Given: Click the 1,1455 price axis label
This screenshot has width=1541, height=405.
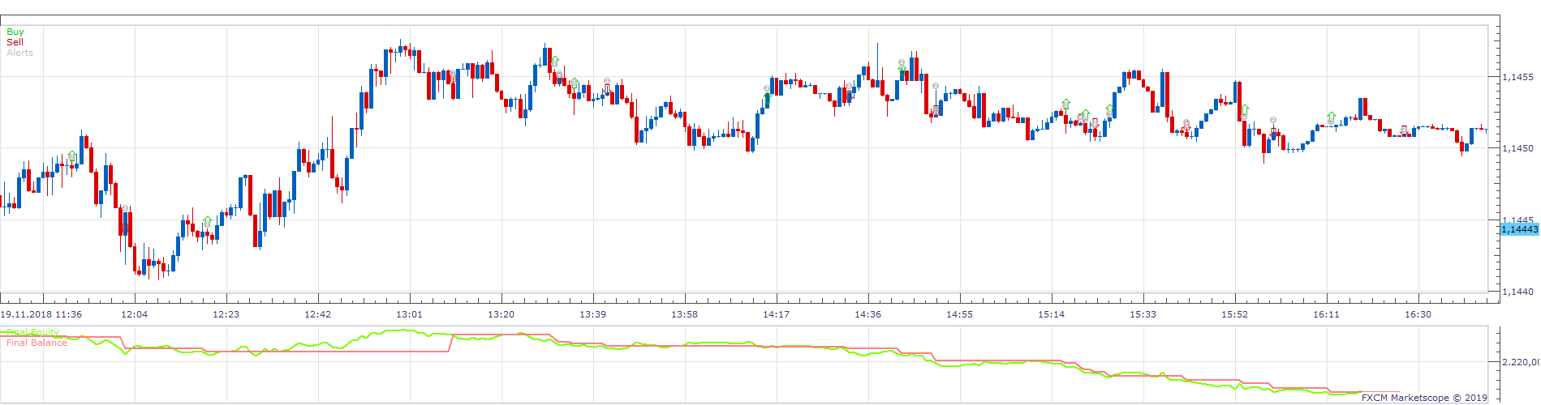Looking at the screenshot, I should pyautogui.click(x=1517, y=77).
